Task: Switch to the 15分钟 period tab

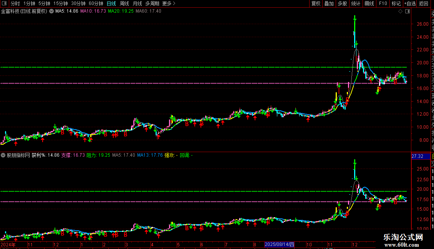Action: (x=61, y=3)
